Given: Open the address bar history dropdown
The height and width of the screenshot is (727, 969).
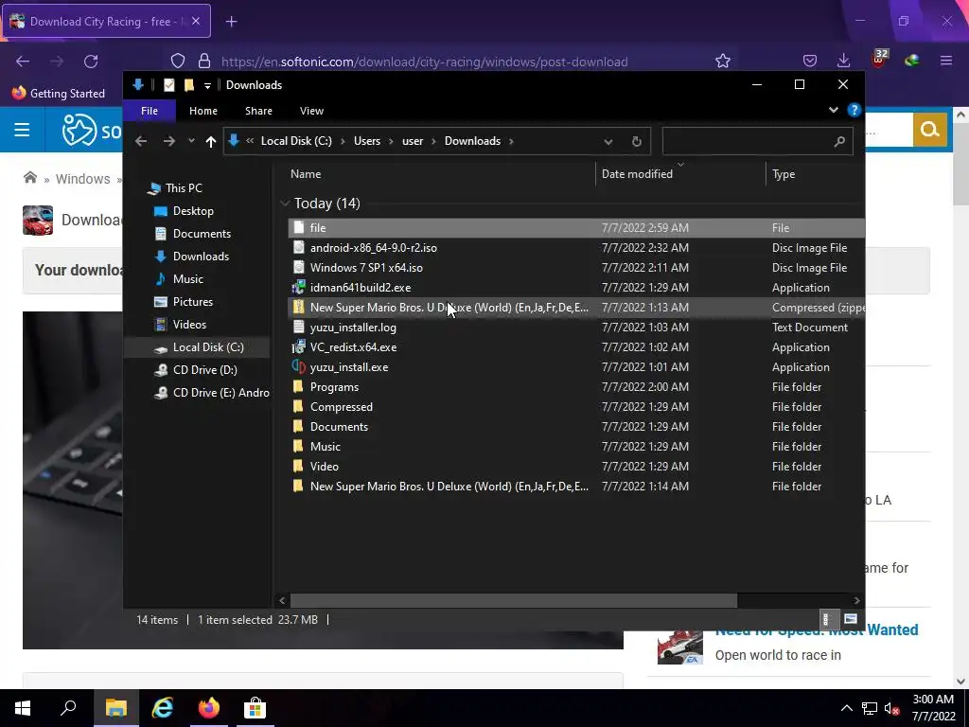Looking at the screenshot, I should click(x=608, y=142).
